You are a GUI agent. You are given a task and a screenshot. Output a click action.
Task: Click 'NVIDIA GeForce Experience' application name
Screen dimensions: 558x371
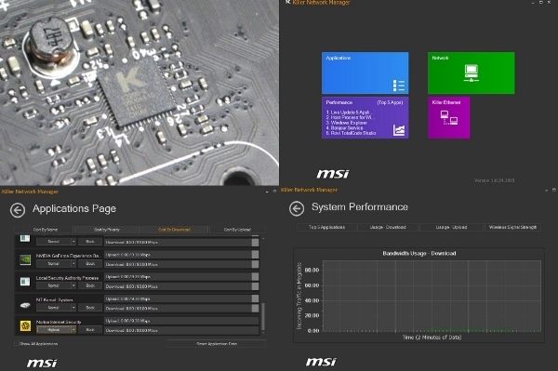tap(68, 256)
